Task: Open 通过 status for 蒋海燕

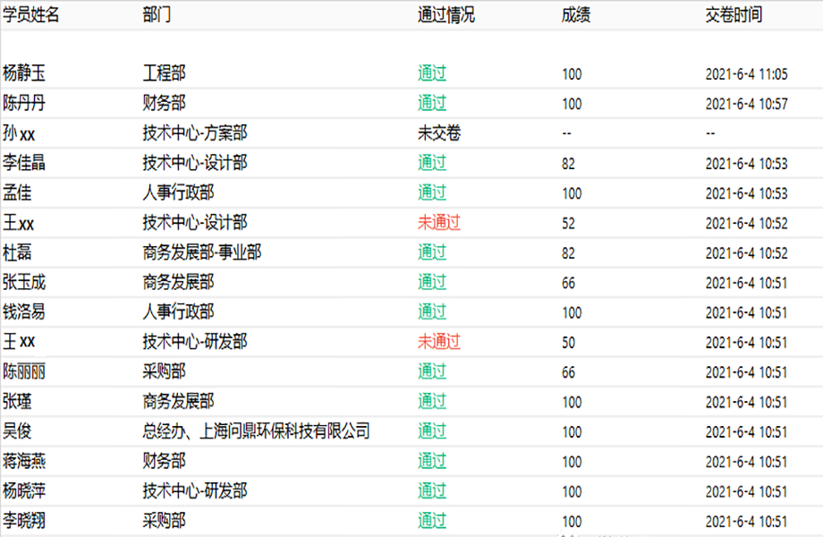Action: 432,461
